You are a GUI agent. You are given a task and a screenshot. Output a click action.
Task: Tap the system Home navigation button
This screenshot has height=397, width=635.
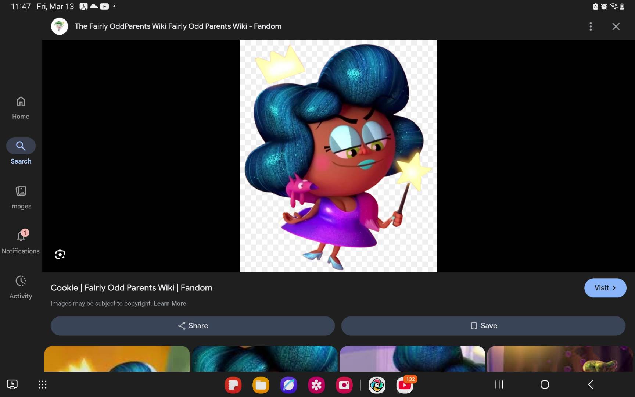545,385
